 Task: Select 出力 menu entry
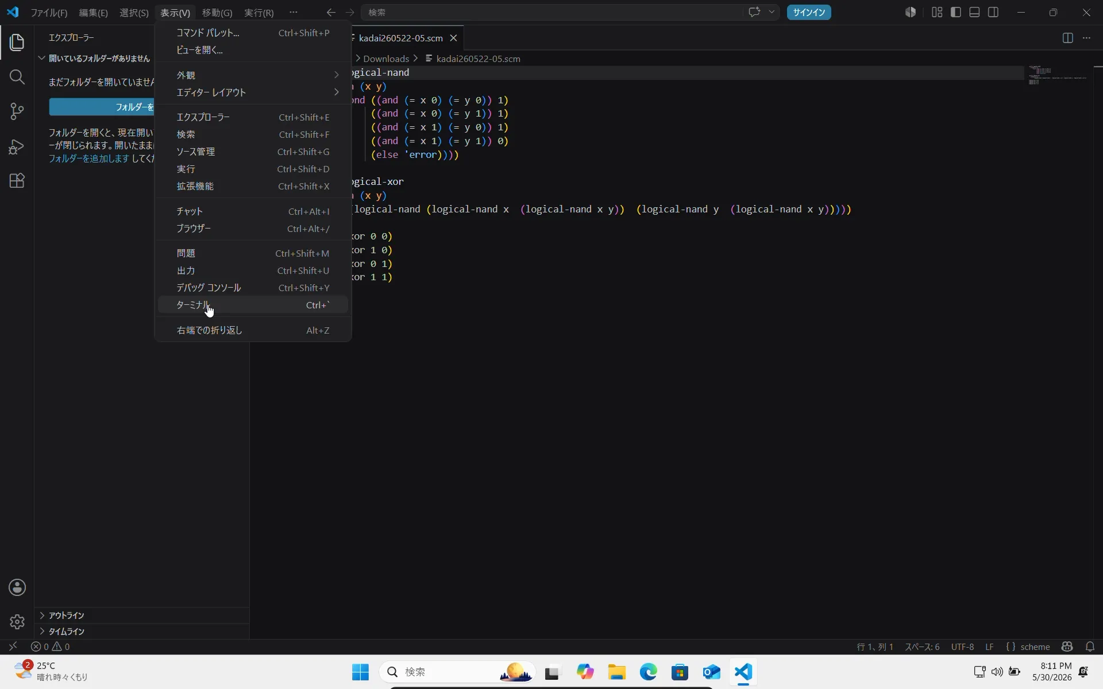tap(253, 270)
